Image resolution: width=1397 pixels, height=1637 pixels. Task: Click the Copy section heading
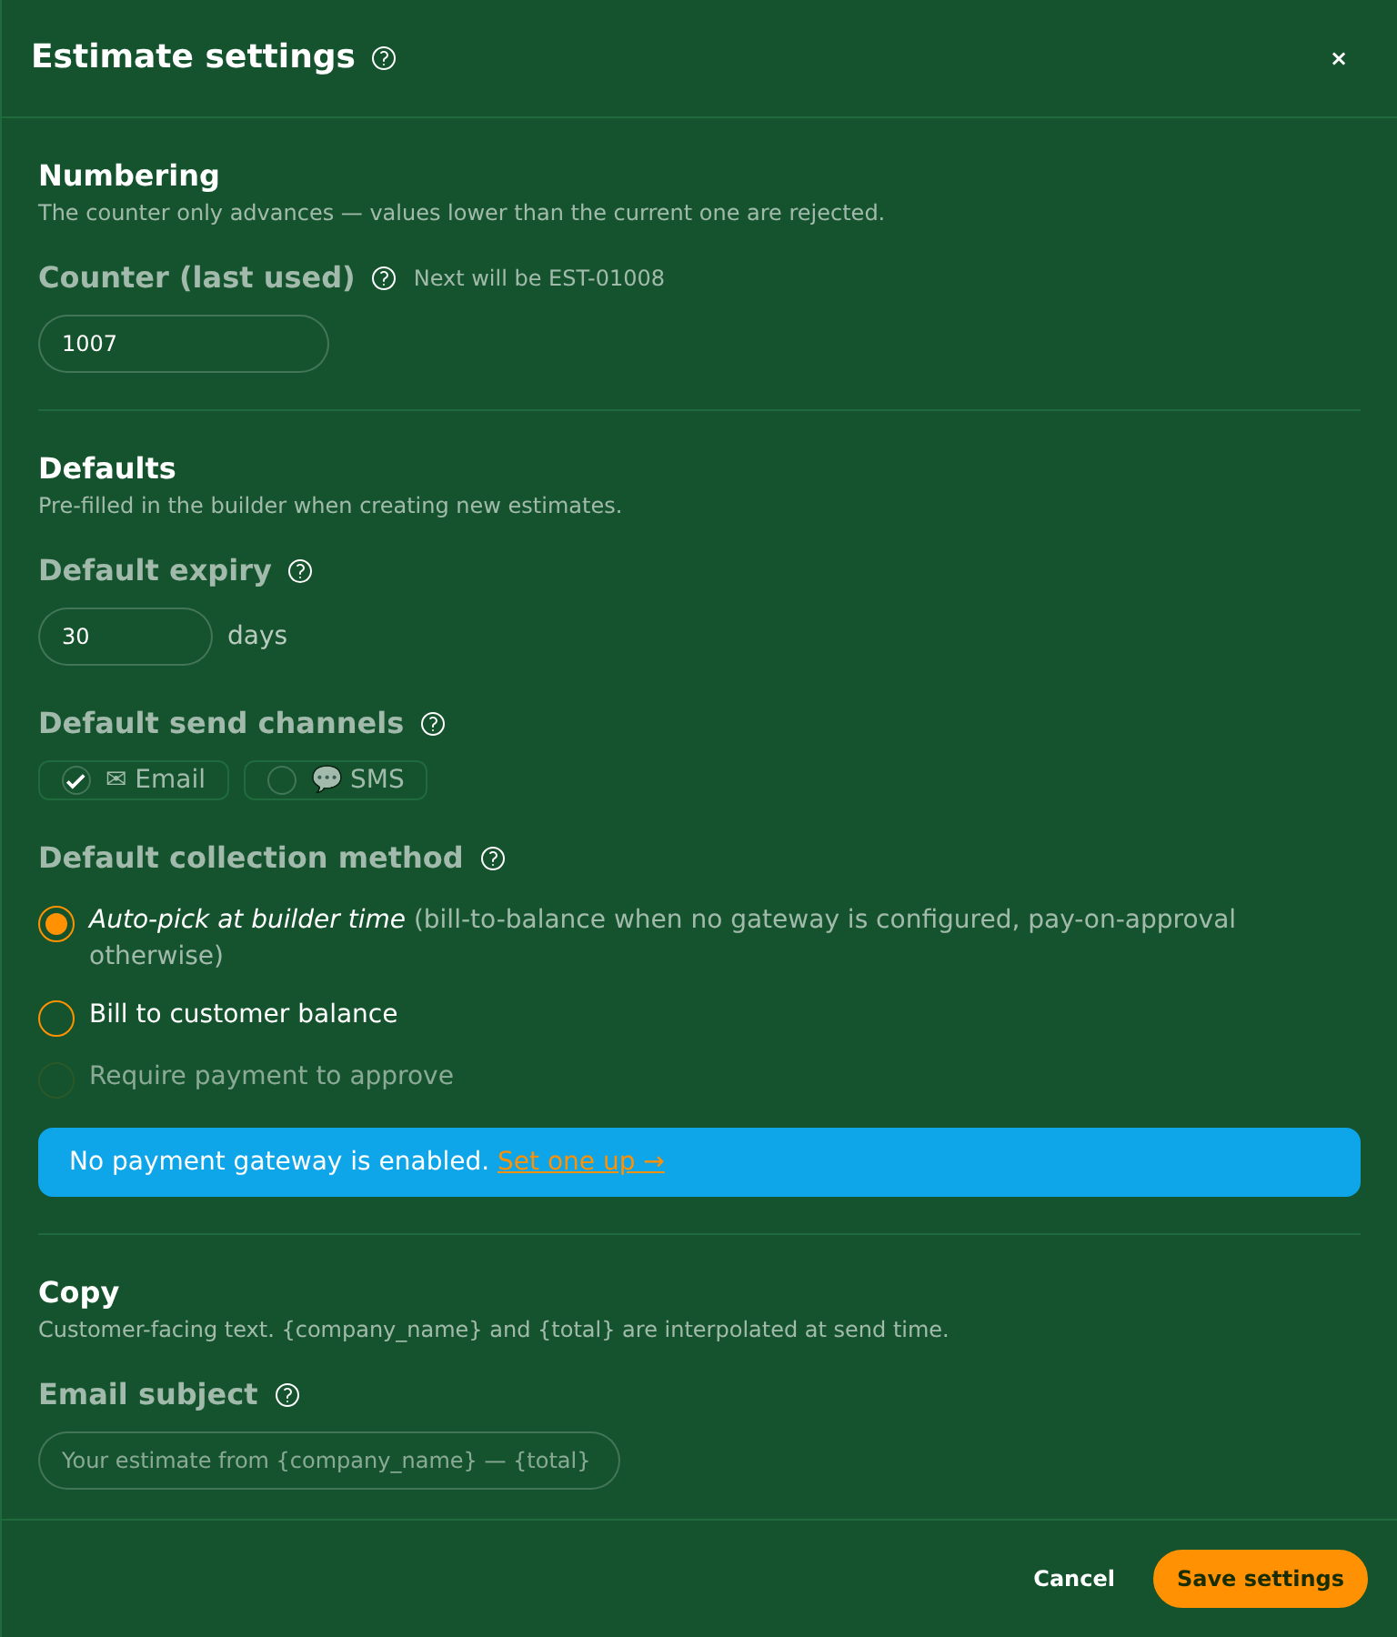tap(79, 1292)
